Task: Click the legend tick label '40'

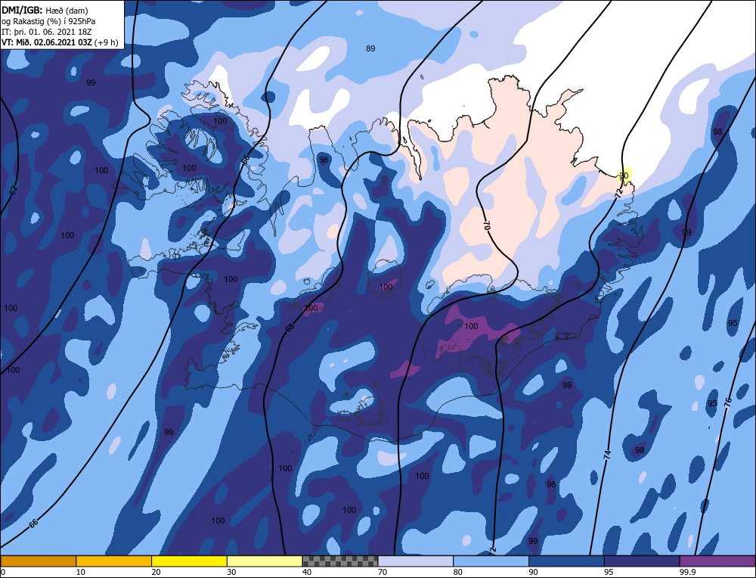Action: [x=307, y=572]
